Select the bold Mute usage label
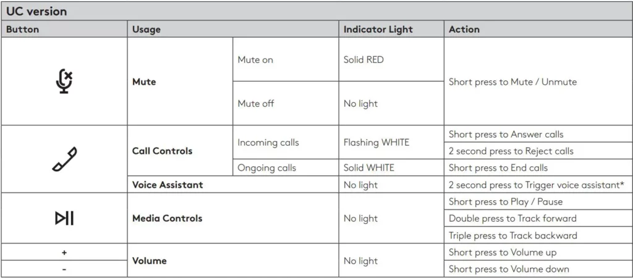 (144, 82)
